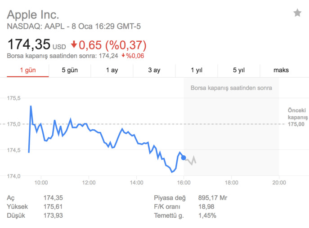Click the after-hours shaded chart area
309x228 pixels.
coord(231,127)
